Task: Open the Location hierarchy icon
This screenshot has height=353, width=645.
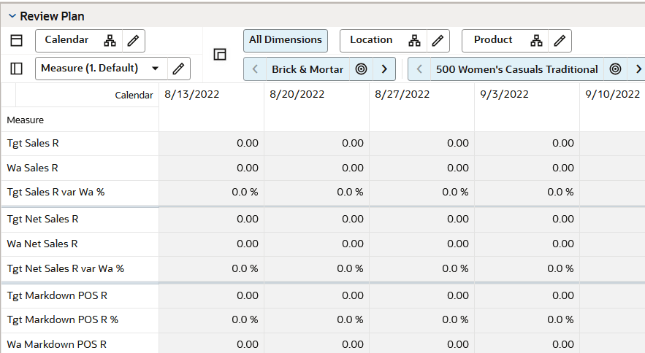Action: [414, 41]
